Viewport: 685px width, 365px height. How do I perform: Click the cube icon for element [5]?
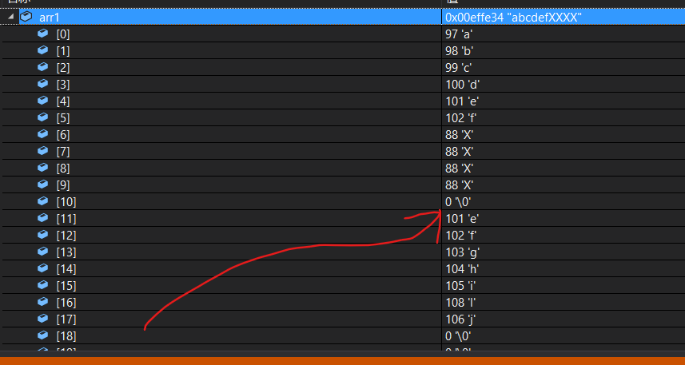click(43, 117)
